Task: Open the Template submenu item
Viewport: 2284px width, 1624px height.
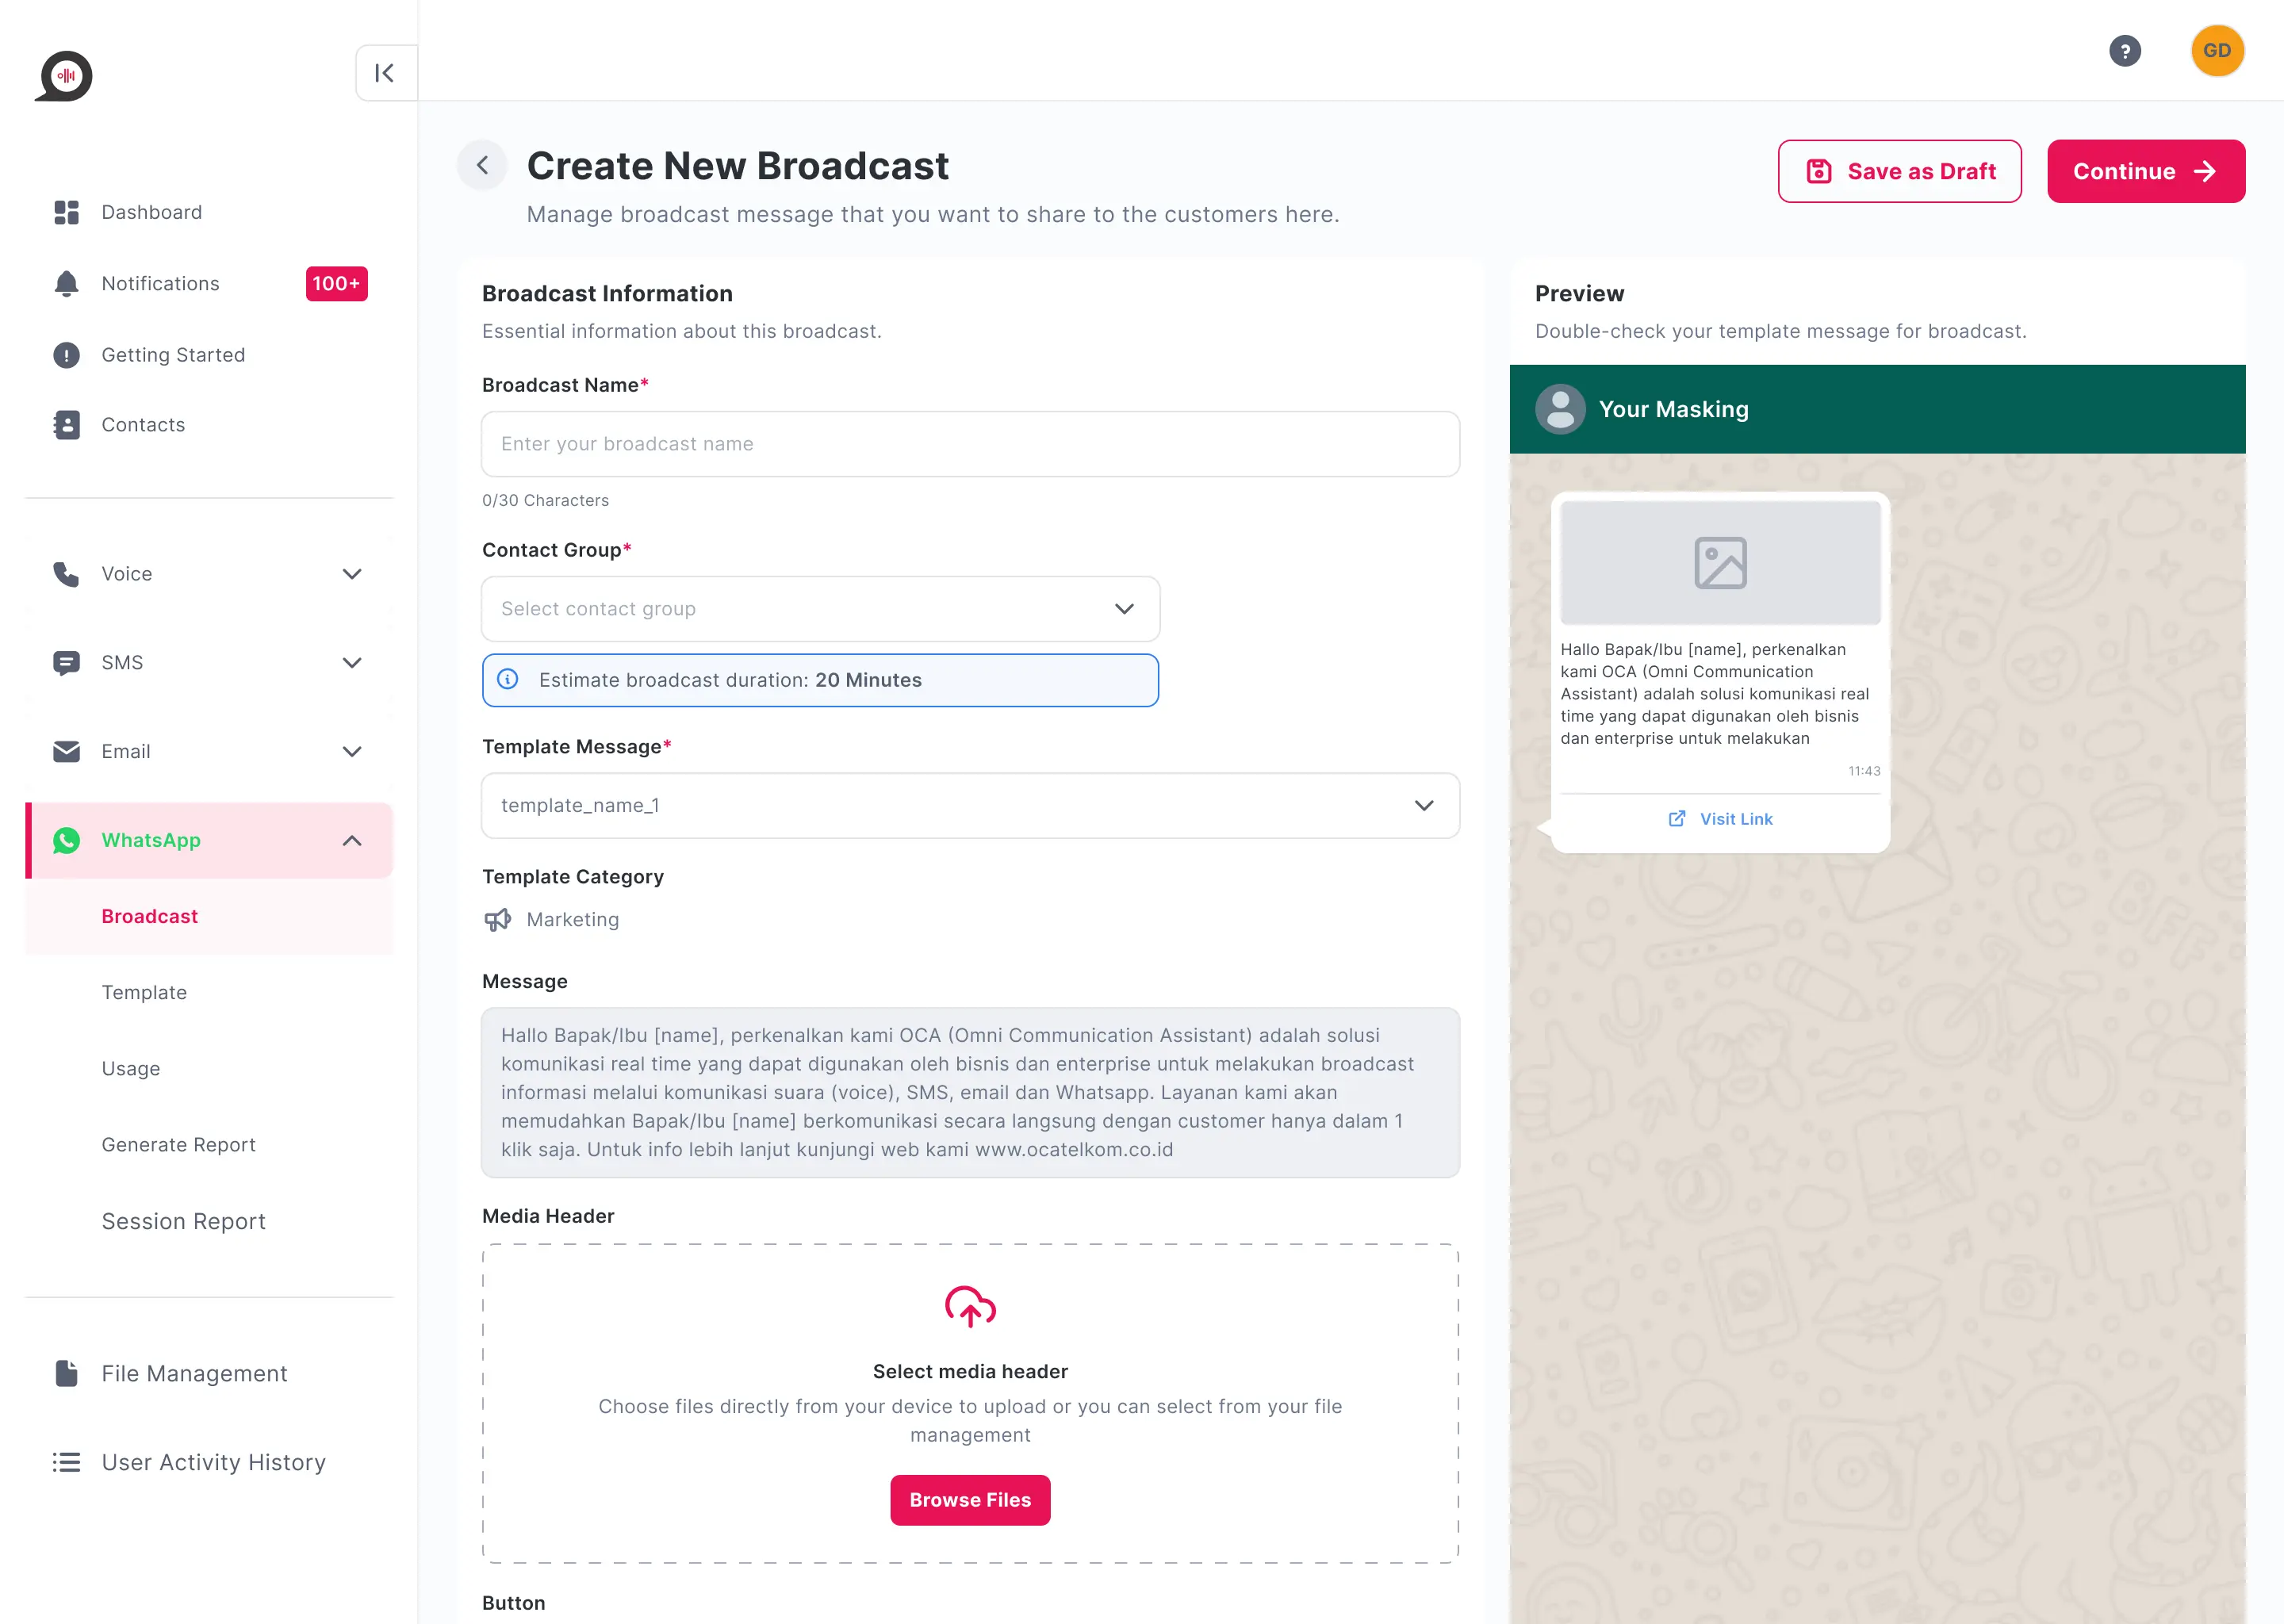Action: click(x=144, y=993)
